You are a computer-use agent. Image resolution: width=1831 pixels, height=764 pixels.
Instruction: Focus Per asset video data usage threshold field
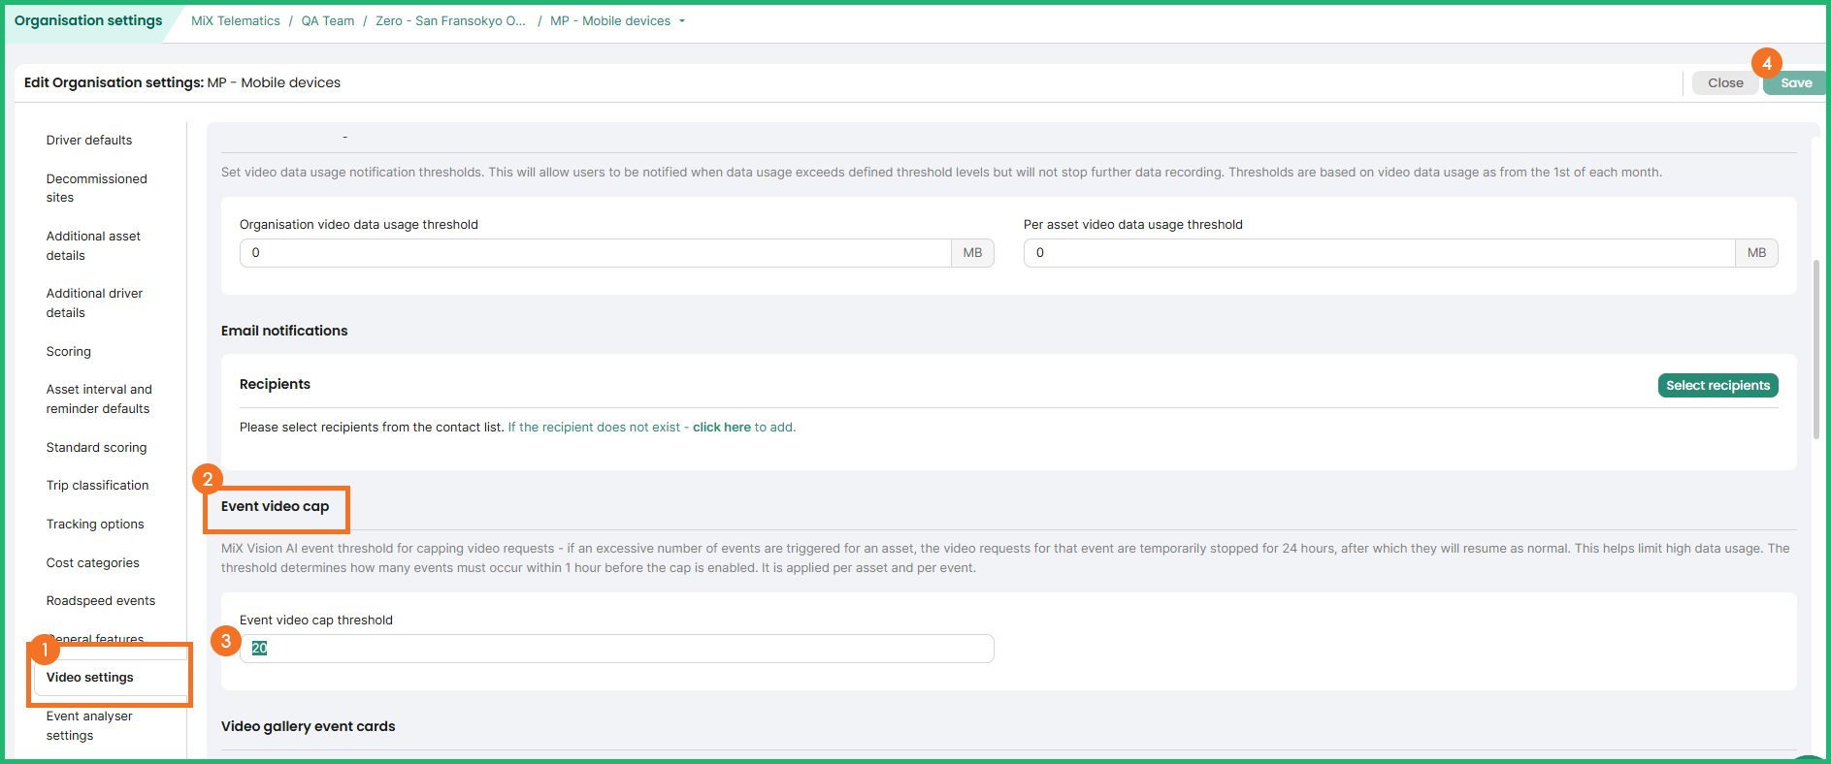tap(1378, 253)
